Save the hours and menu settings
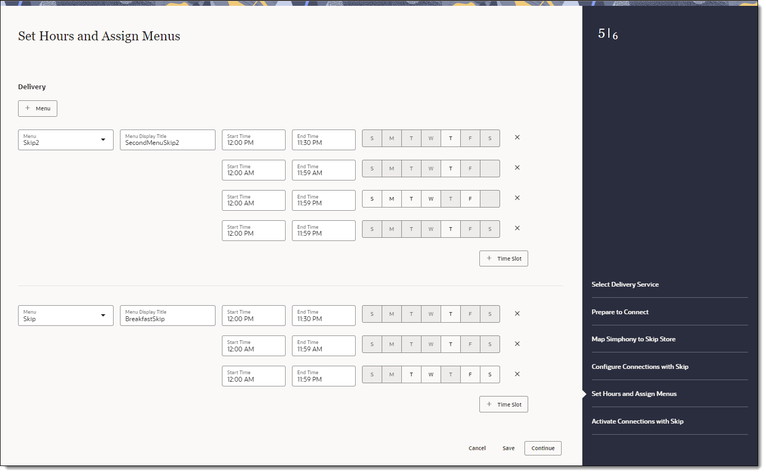This screenshot has height=474, width=766. (x=509, y=448)
